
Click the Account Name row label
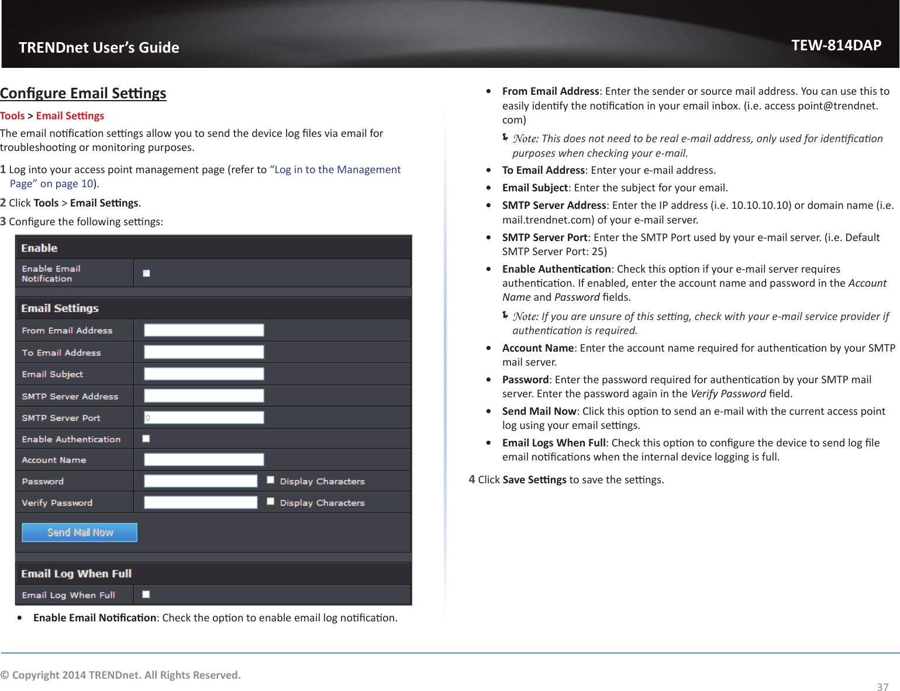click(x=54, y=460)
